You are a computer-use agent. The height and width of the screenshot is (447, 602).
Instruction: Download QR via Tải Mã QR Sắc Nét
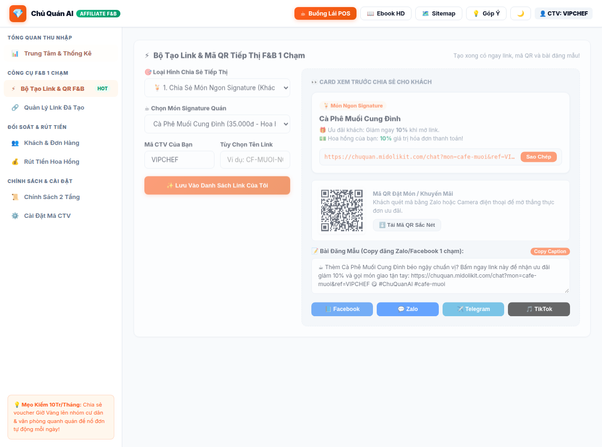pos(407,225)
